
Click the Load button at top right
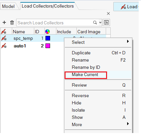[126, 7]
